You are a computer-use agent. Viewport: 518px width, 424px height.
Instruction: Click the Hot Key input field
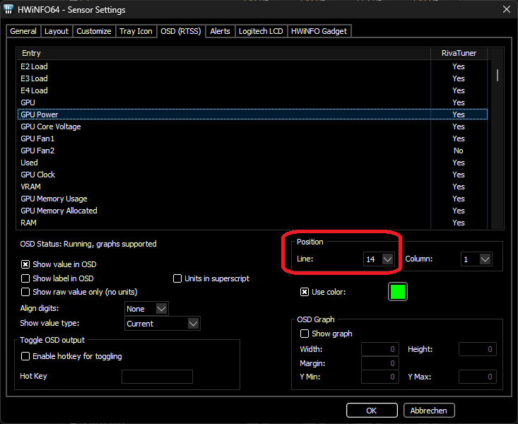(158, 377)
